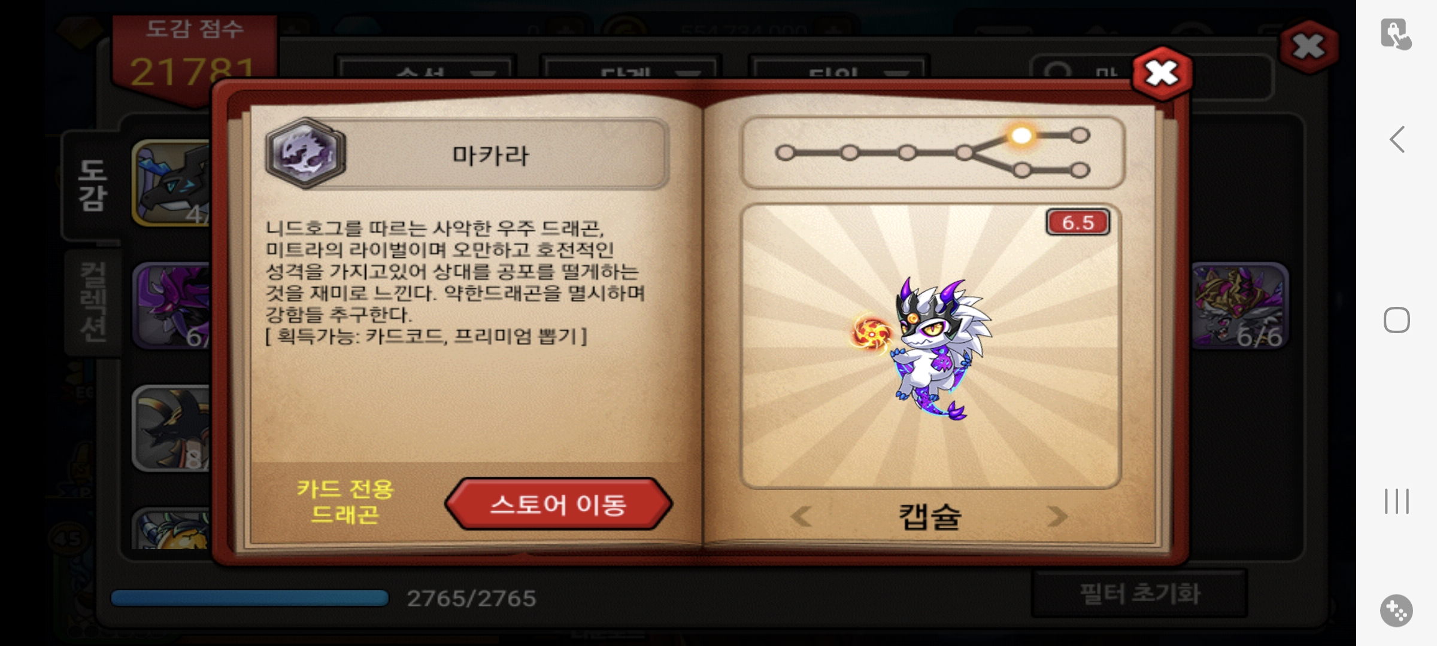Select the lower branch final evolution node
Viewport: 1437px width, 646px height.
click(1080, 170)
